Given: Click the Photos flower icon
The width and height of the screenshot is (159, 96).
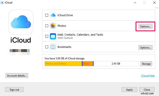Looking at the screenshot, I should [53, 26].
